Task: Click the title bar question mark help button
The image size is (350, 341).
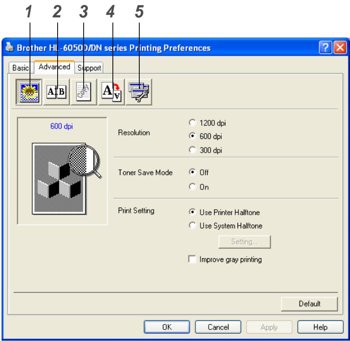Action: click(x=326, y=47)
